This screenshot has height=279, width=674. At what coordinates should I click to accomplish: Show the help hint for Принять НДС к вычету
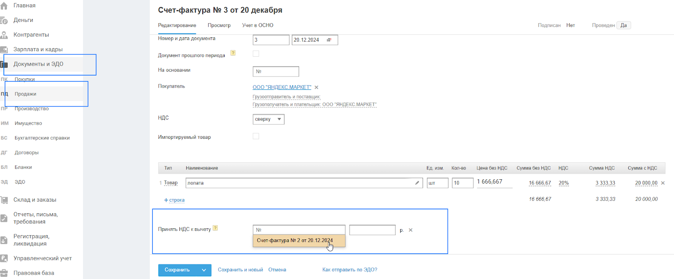(215, 228)
